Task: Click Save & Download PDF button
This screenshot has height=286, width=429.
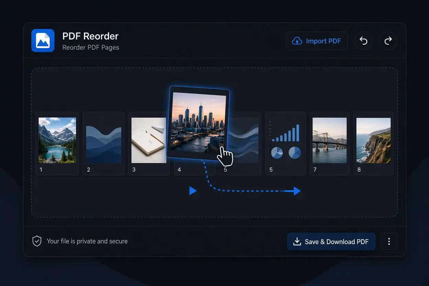Action: tap(331, 242)
